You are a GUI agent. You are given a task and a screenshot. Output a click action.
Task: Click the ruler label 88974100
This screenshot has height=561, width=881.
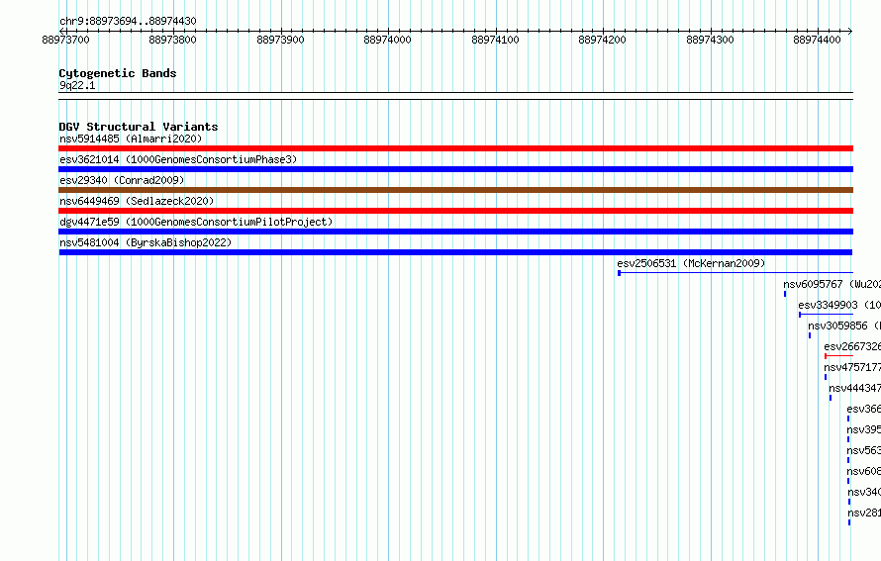pos(495,40)
